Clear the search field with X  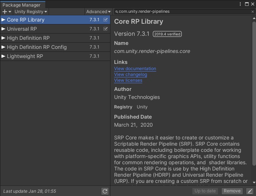click(253, 12)
